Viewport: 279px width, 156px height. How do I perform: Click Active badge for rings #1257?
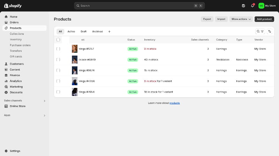point(133,49)
